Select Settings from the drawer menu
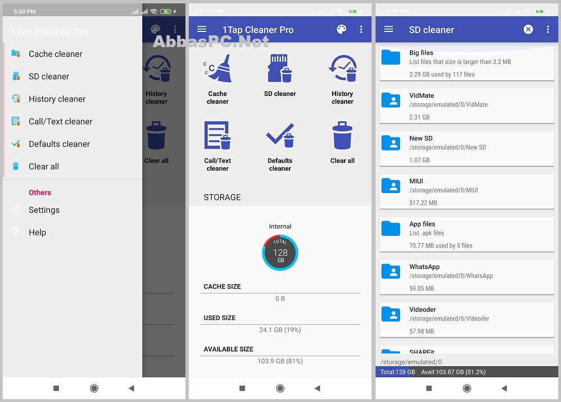This screenshot has width=561, height=402. [44, 210]
